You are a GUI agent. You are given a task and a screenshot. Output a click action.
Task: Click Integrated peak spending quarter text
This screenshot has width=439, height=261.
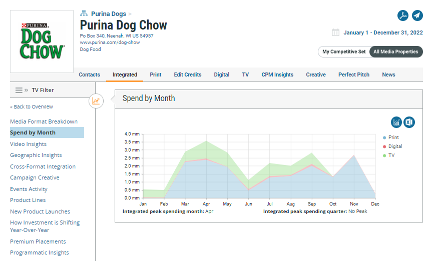click(315, 211)
